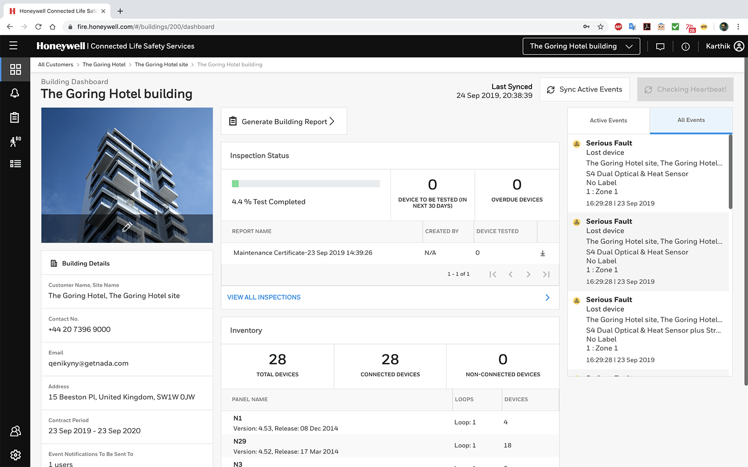Click Non-Connected Devices count

pos(503,359)
